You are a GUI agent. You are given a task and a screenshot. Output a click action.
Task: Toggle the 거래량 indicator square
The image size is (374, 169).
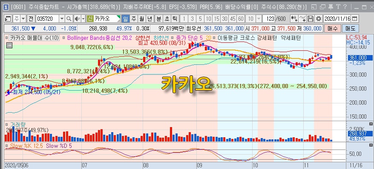click(x=7, y=124)
